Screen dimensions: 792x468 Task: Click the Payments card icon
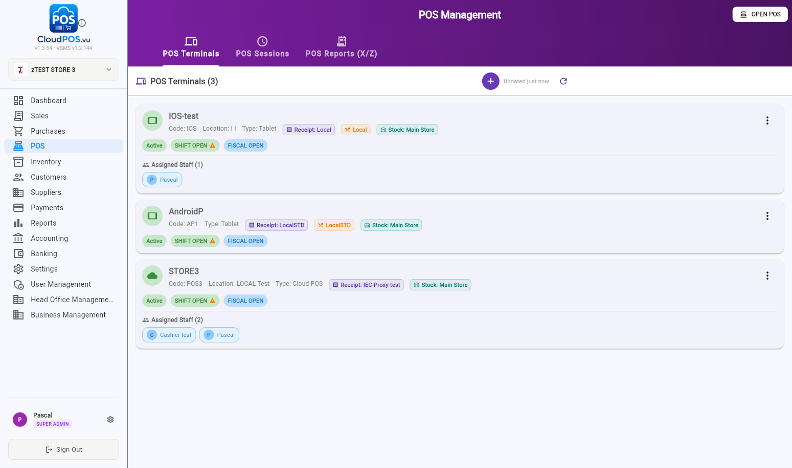pyautogui.click(x=18, y=208)
